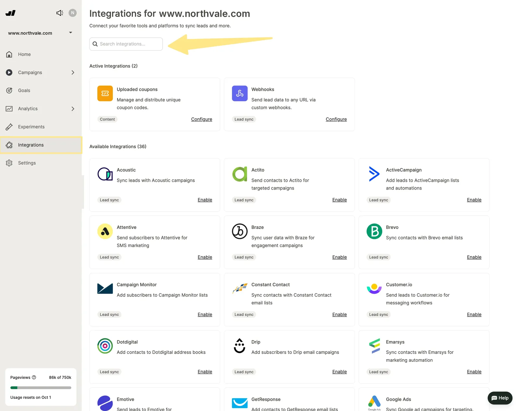The height and width of the screenshot is (411, 519).
Task: Click the Webhooks purple icon
Action: click(240, 93)
